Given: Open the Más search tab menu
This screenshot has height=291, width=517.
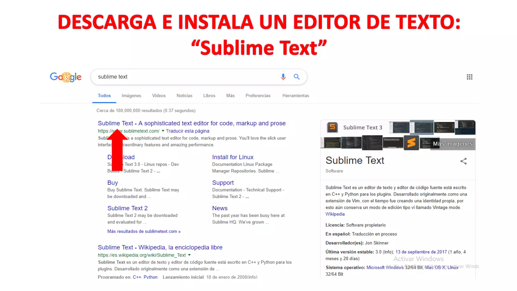Looking at the screenshot, I should (x=230, y=96).
